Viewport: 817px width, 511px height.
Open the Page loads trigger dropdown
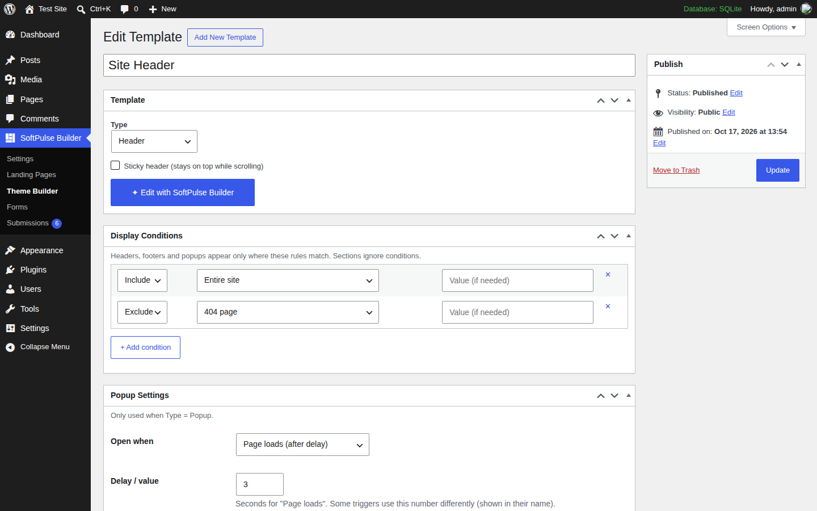click(302, 445)
